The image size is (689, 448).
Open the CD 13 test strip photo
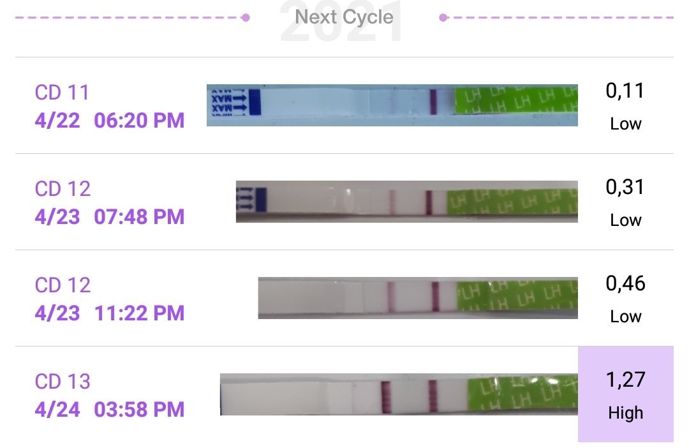tap(399, 394)
